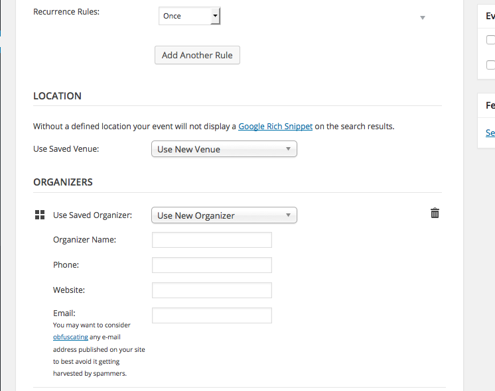Open the Use Saved Venue dropdown
This screenshot has height=391, width=495.
pyautogui.click(x=224, y=149)
